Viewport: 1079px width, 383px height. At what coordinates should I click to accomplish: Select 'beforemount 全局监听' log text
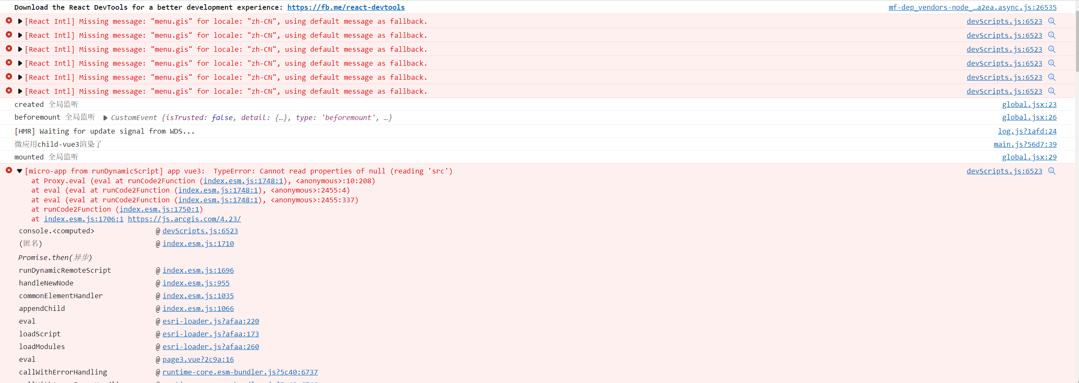coord(55,117)
